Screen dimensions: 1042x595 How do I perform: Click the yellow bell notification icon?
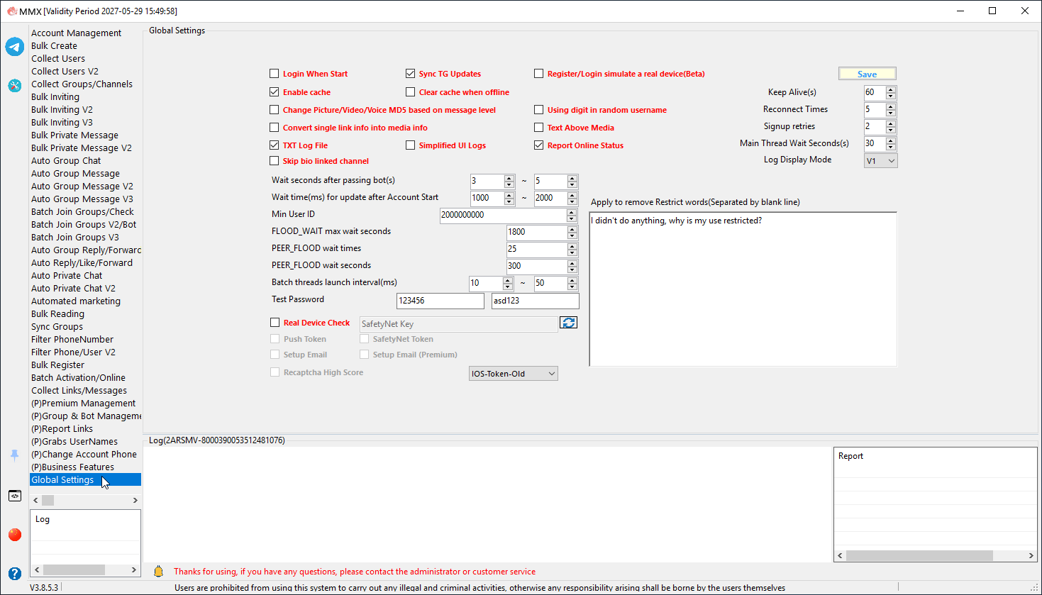click(159, 571)
